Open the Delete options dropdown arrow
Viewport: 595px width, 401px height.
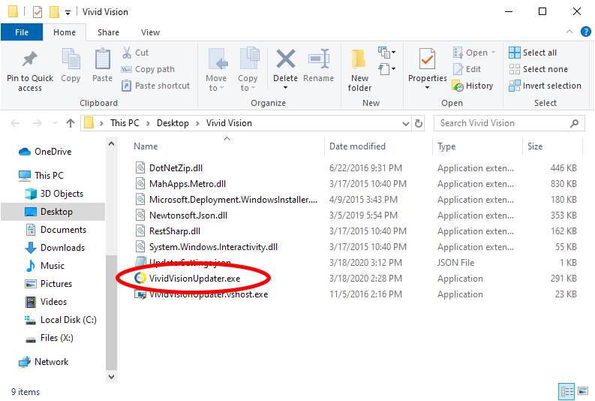[285, 88]
